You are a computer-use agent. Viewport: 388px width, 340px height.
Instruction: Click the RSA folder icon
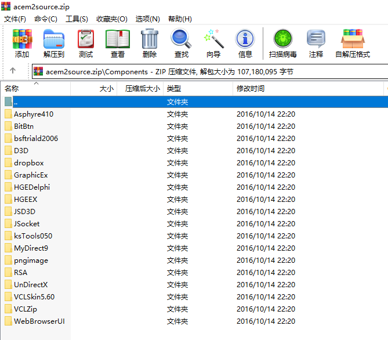pyautogui.click(x=8, y=272)
